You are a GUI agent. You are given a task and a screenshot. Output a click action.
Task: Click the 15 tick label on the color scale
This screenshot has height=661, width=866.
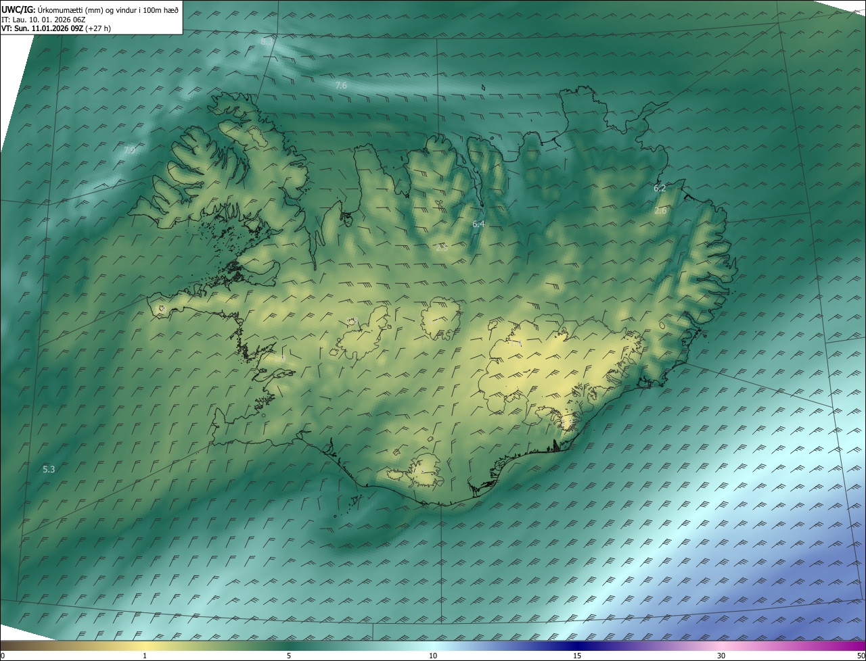(x=577, y=656)
